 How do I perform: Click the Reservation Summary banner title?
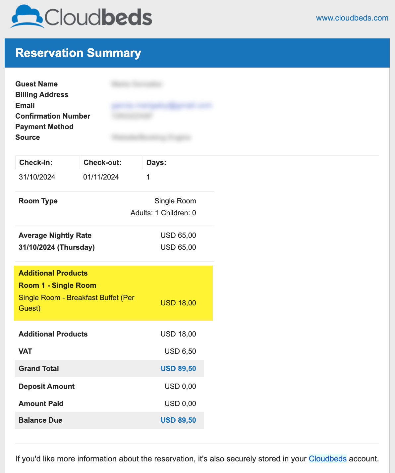pyautogui.click(x=78, y=53)
